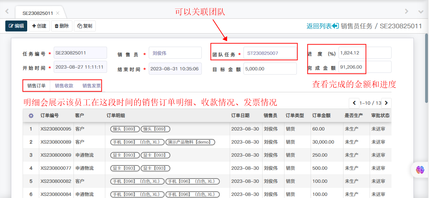This screenshot has height=198, width=429.
Task: Click the 删除 delete button
Action: point(62,26)
